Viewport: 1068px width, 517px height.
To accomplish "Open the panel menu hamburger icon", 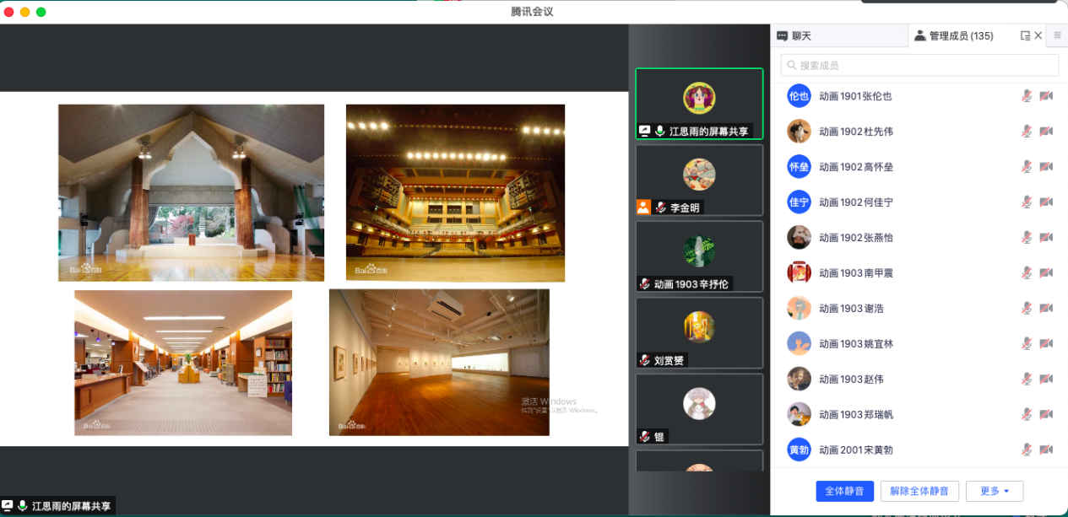I will click(x=1057, y=35).
